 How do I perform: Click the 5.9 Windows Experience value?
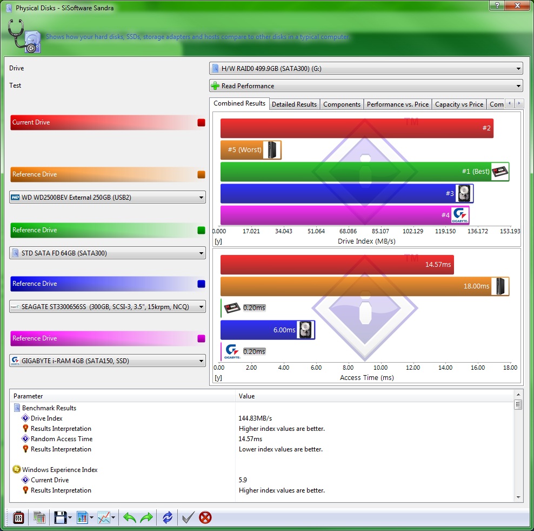pyautogui.click(x=243, y=480)
